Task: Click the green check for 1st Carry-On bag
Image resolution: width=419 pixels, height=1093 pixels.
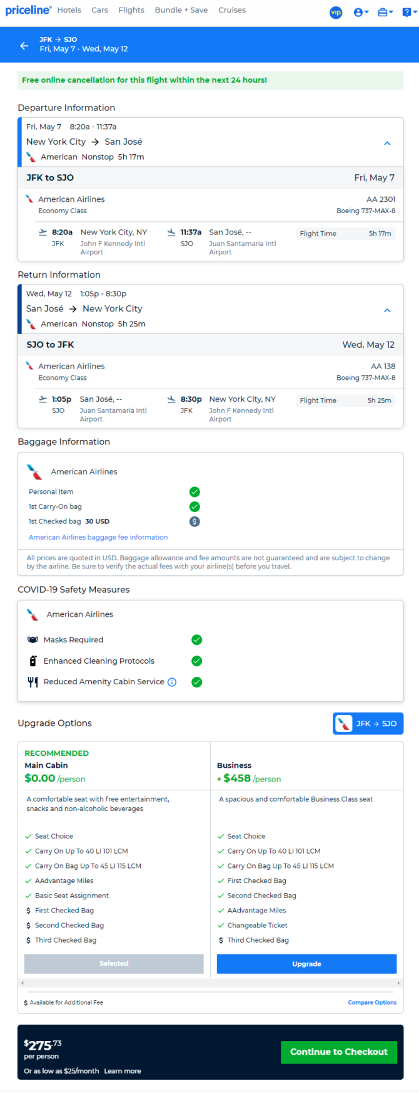Action: (194, 506)
